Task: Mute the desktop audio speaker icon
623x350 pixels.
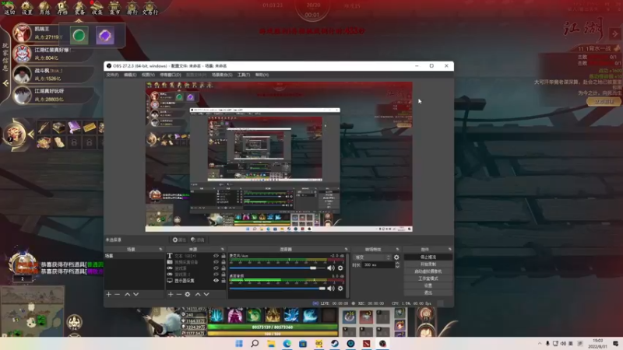Action: 330,289
